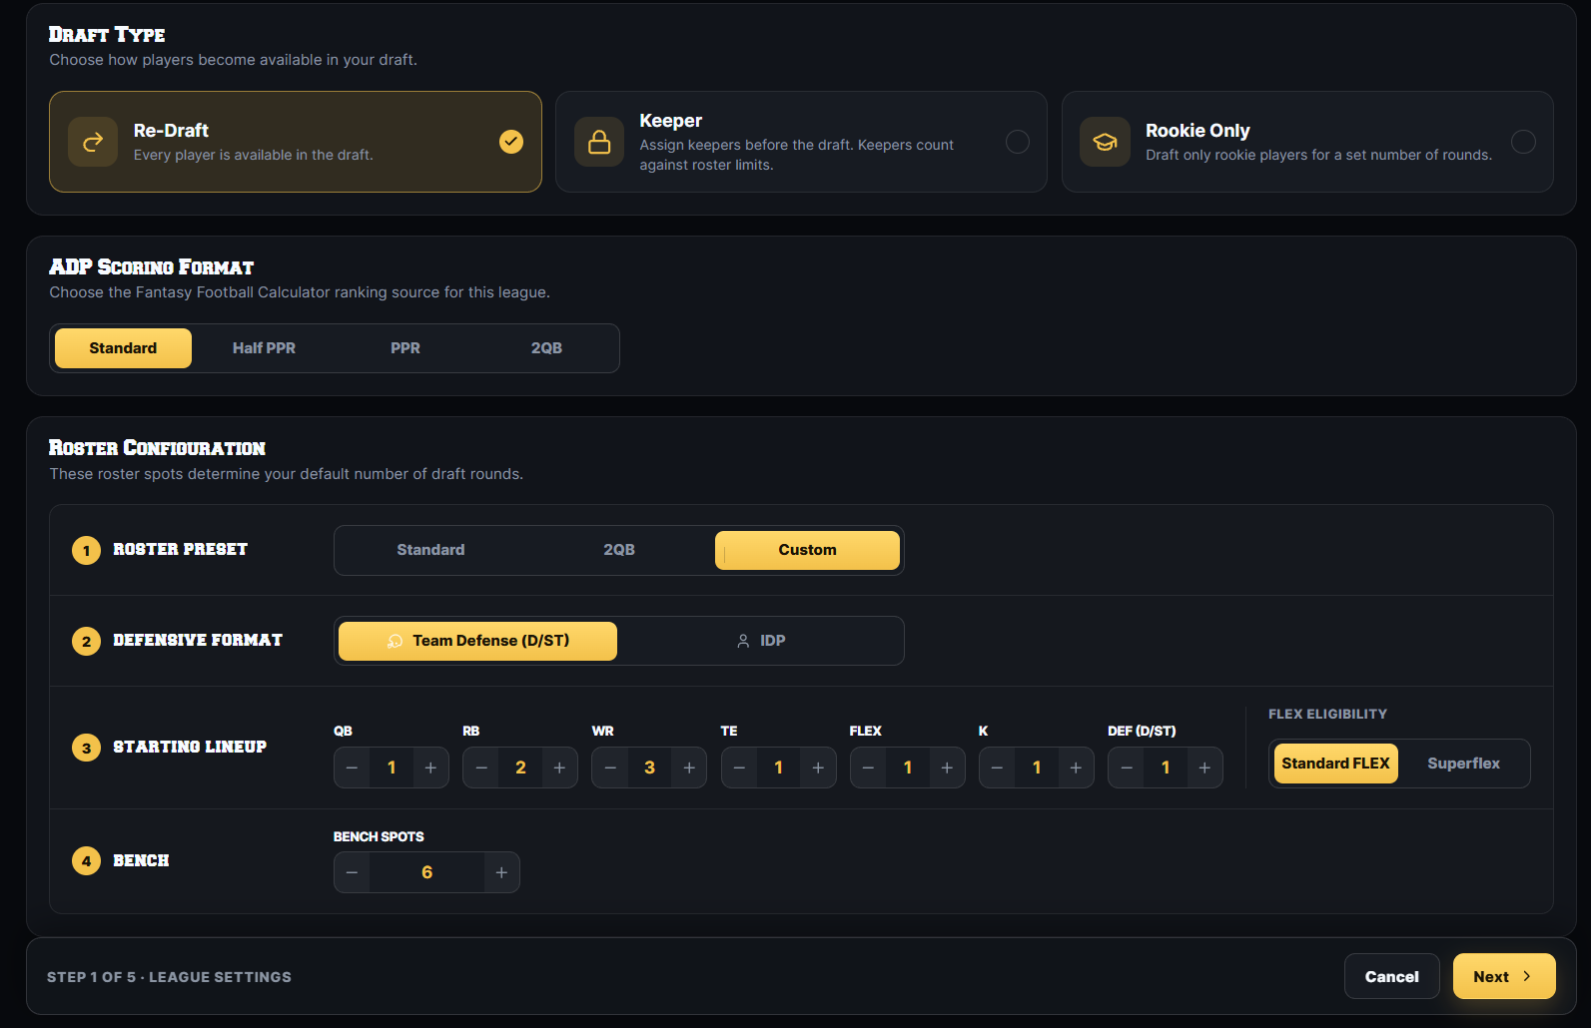This screenshot has height=1028, width=1591.
Task: Choose Half PPR scoring format
Action: tap(264, 348)
